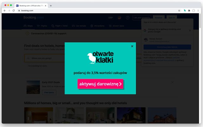Go back in browser history

[x=5, y=10]
